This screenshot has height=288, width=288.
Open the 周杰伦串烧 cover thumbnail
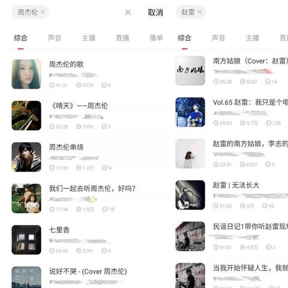26,157
